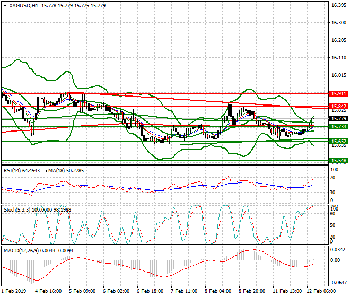Select the 15.652 green price label
Viewport: 350px width, 297px height.
(338, 142)
